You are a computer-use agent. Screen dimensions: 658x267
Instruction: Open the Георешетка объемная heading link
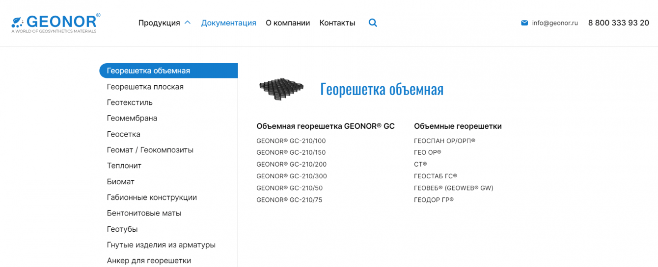point(382,89)
